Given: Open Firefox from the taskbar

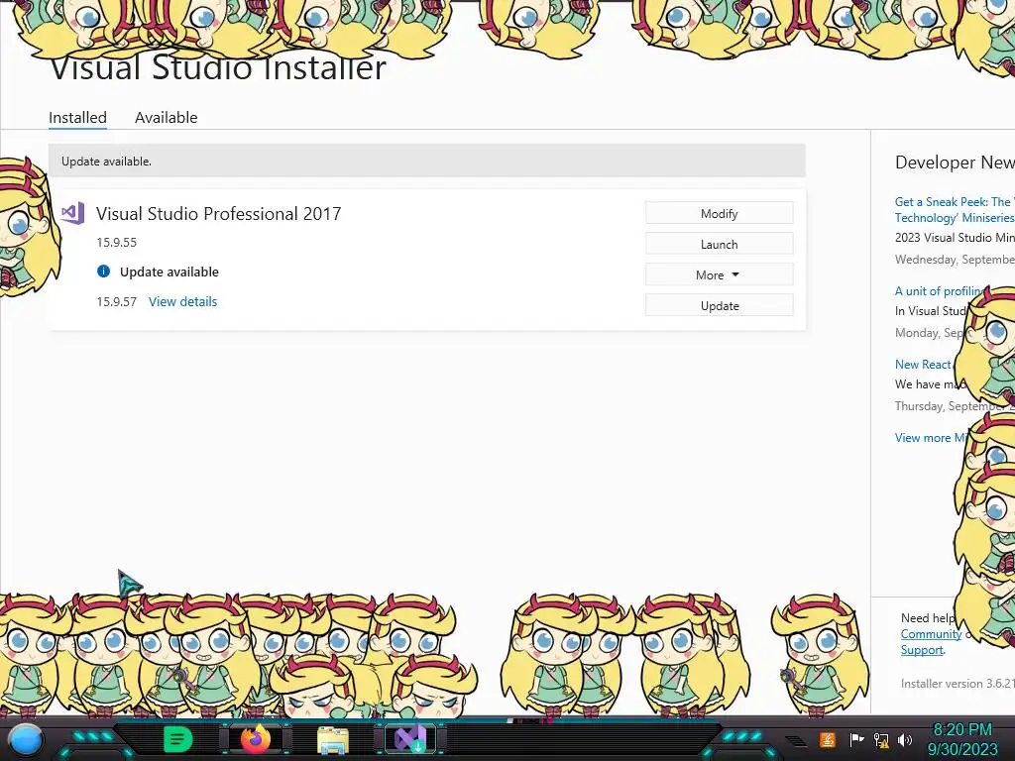Looking at the screenshot, I should (x=256, y=739).
